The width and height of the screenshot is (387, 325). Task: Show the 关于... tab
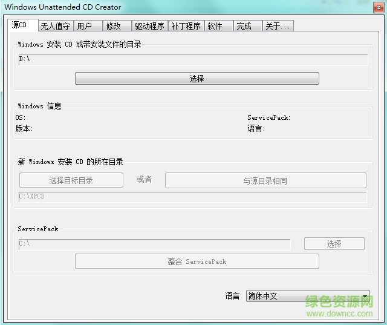click(x=278, y=25)
